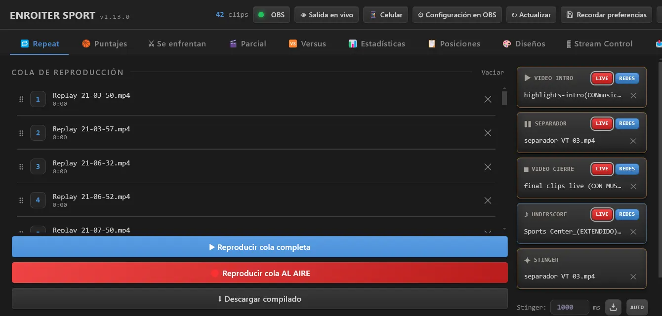Switch to the Repeat tab

tap(40, 43)
